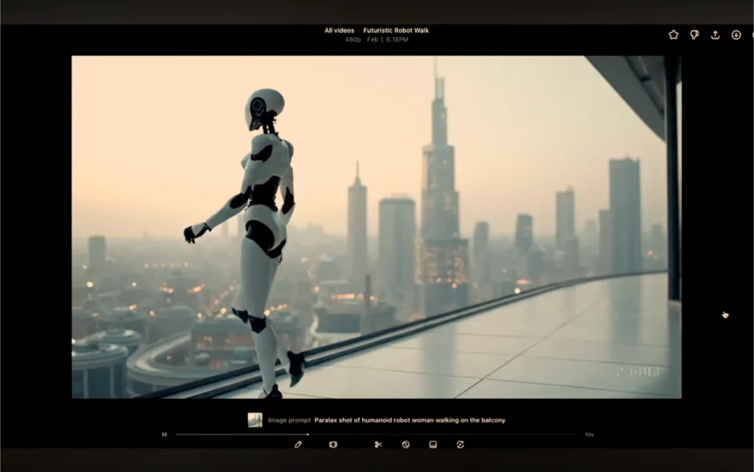
Task: Pause the video playback
Action: pyautogui.click(x=164, y=434)
